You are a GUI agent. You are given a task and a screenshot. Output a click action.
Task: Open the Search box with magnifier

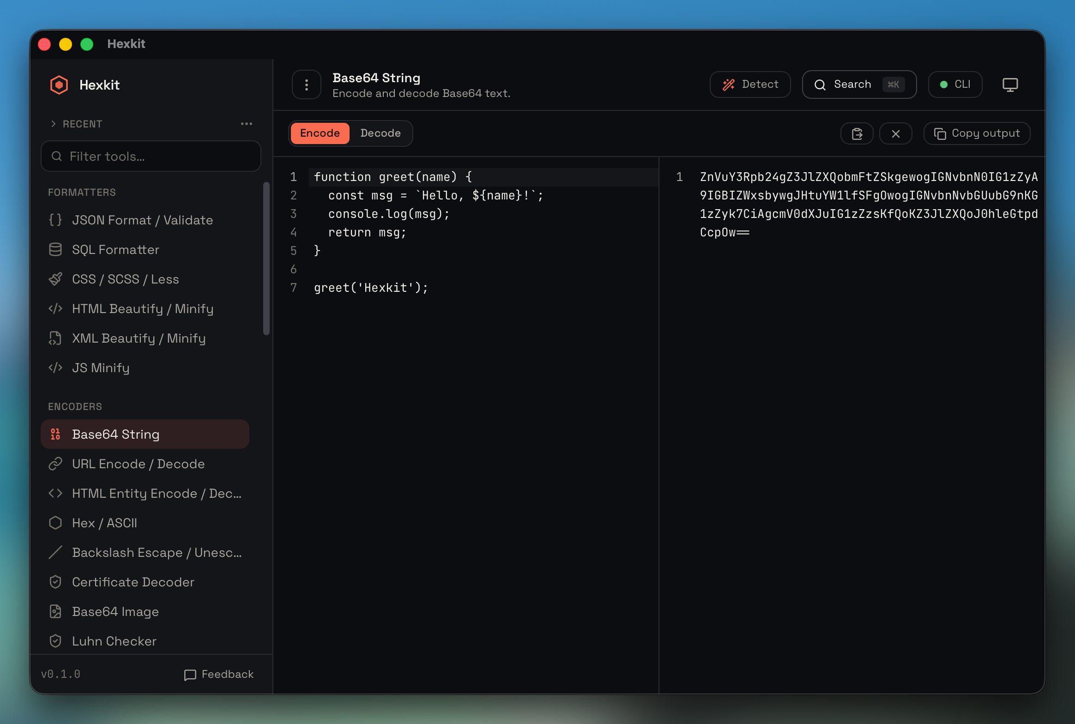[x=859, y=84]
